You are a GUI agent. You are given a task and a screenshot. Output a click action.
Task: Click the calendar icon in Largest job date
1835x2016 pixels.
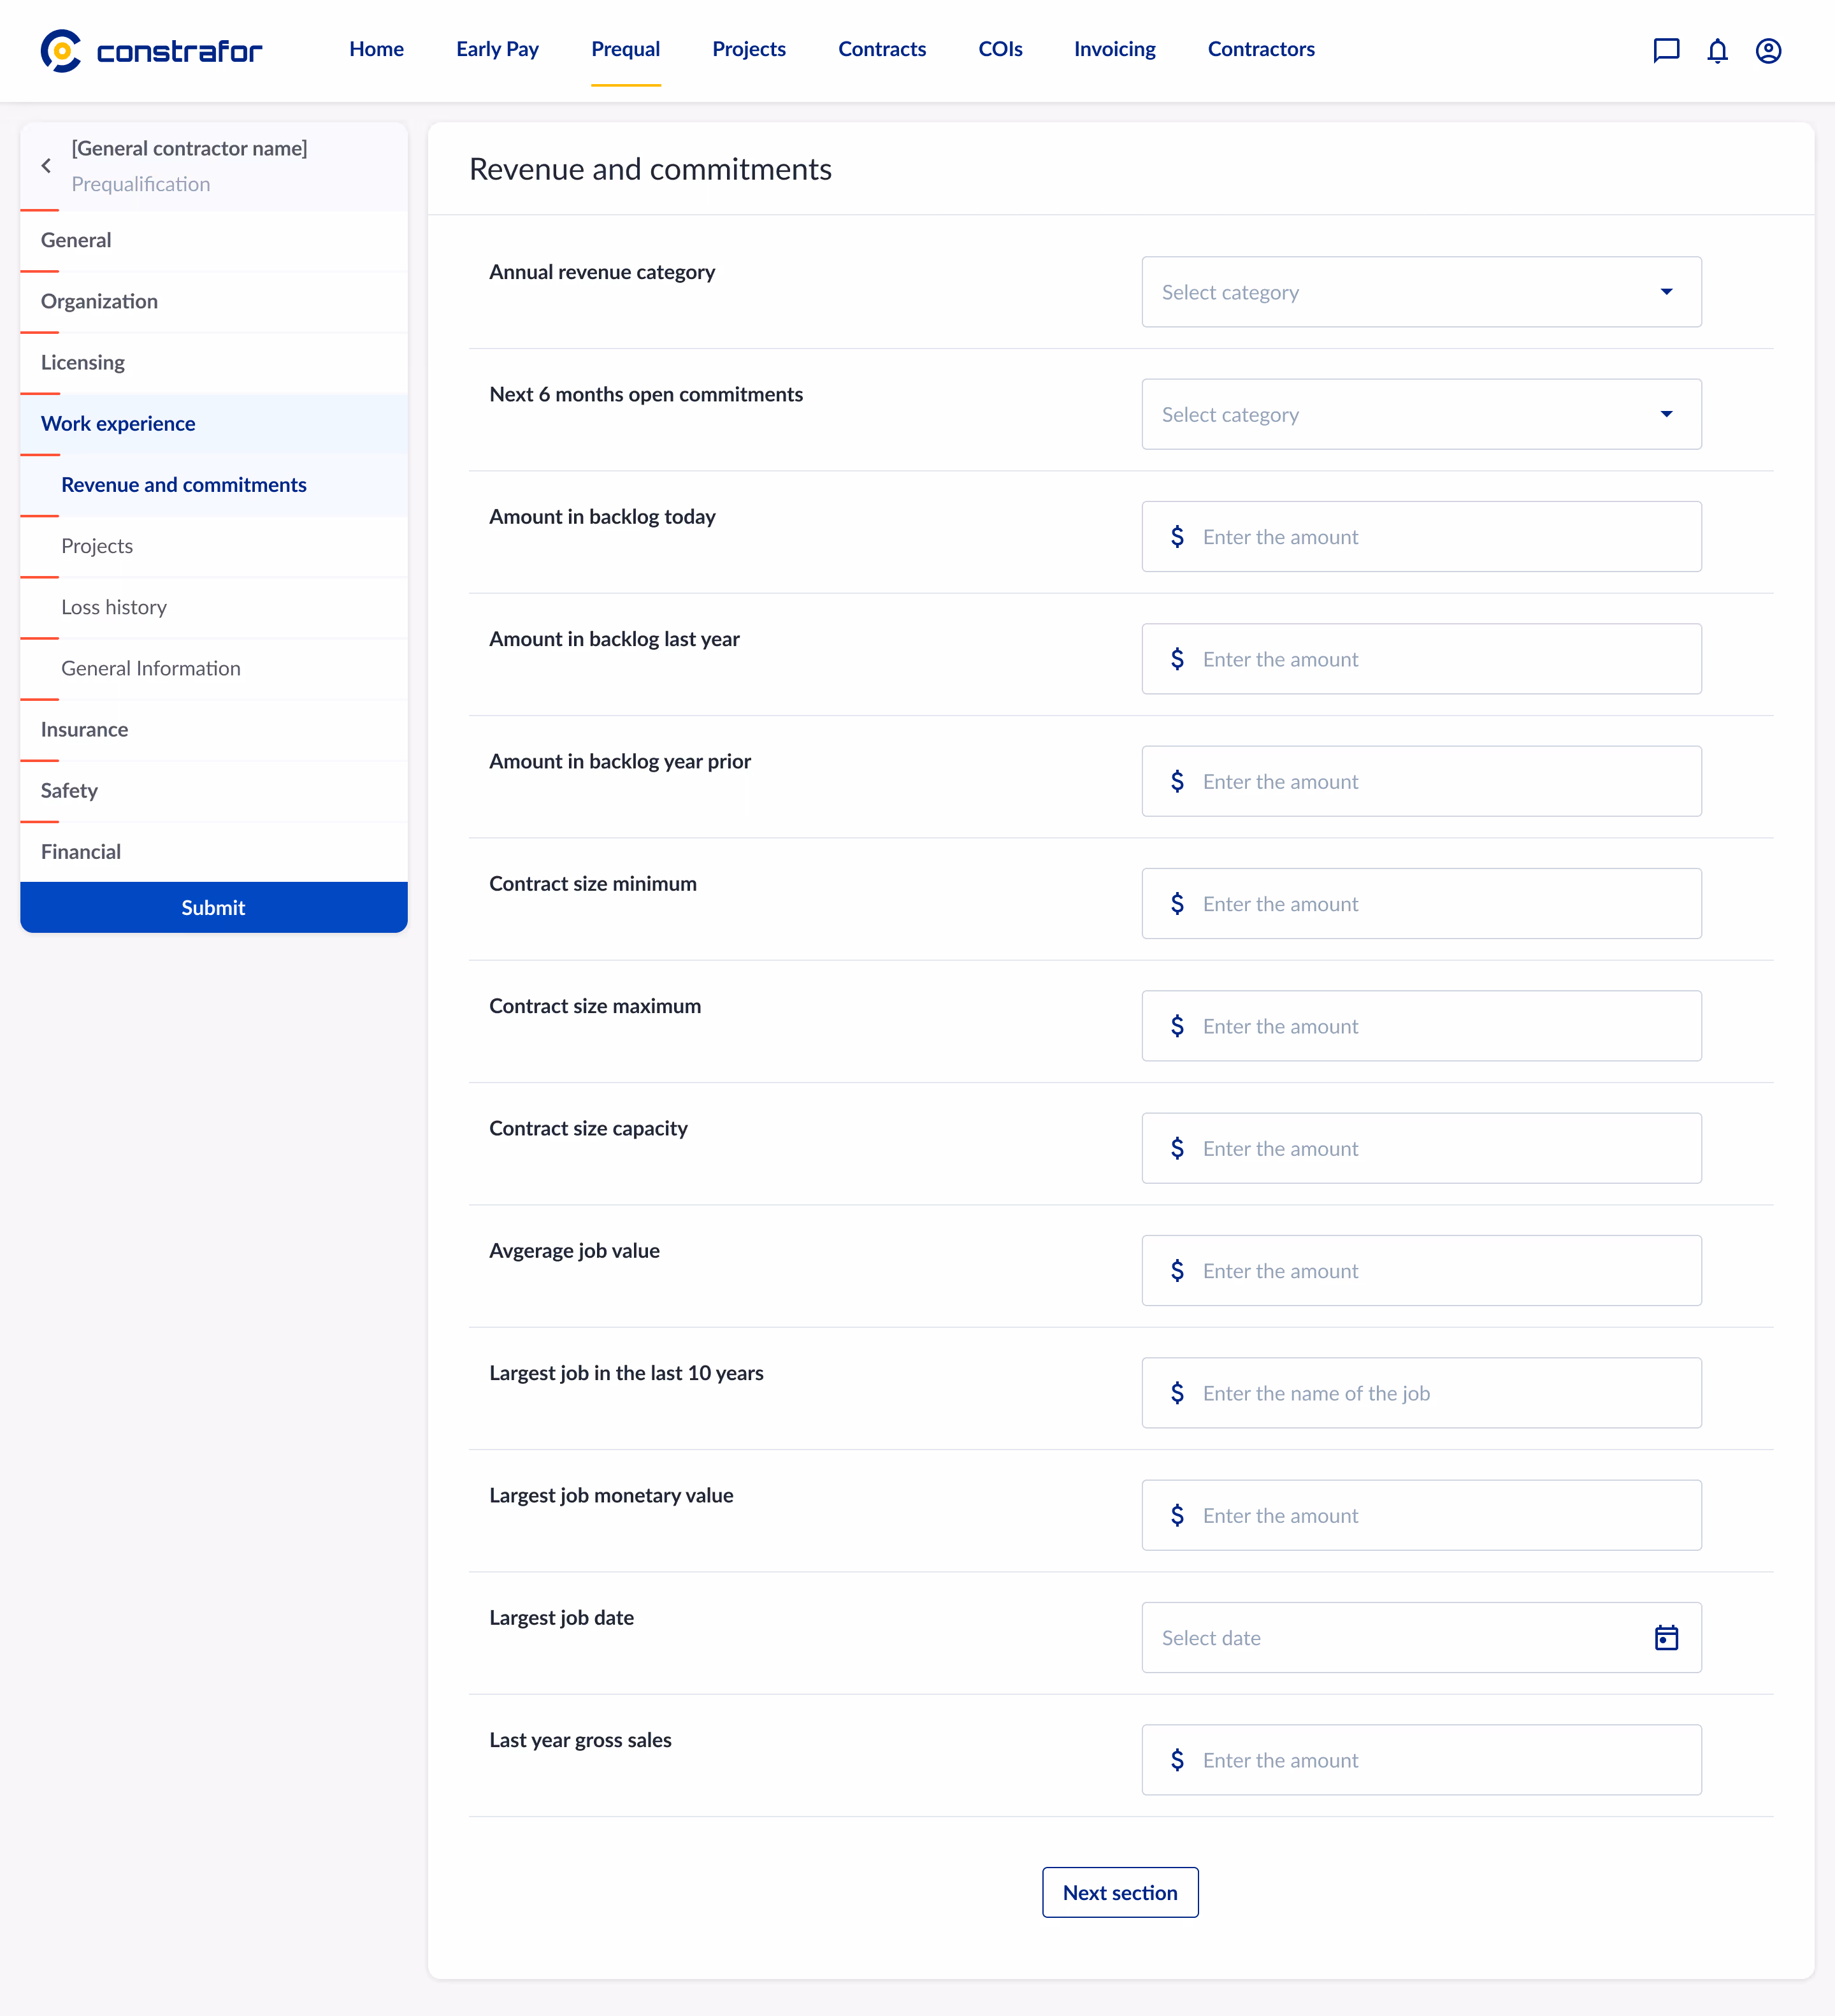[1666, 1638]
